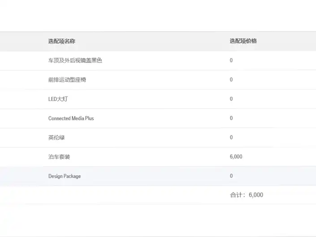
Task: Select the 车顶及外后视镜盖黑色 option row
Action: [x=158, y=60]
